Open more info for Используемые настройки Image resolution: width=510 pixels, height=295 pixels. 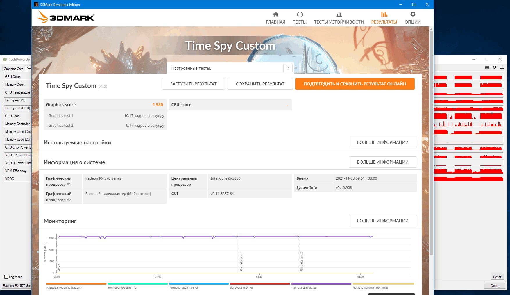coord(383,142)
